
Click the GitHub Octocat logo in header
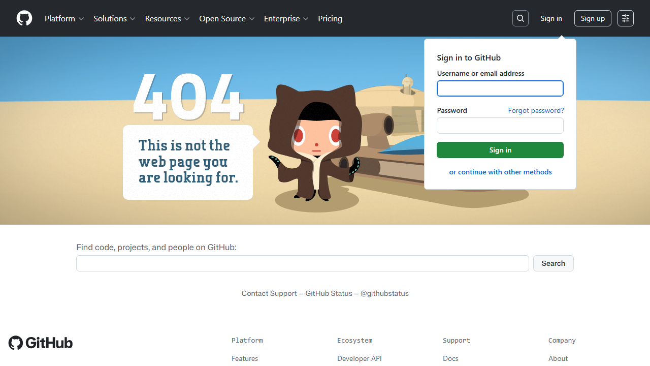(x=24, y=18)
